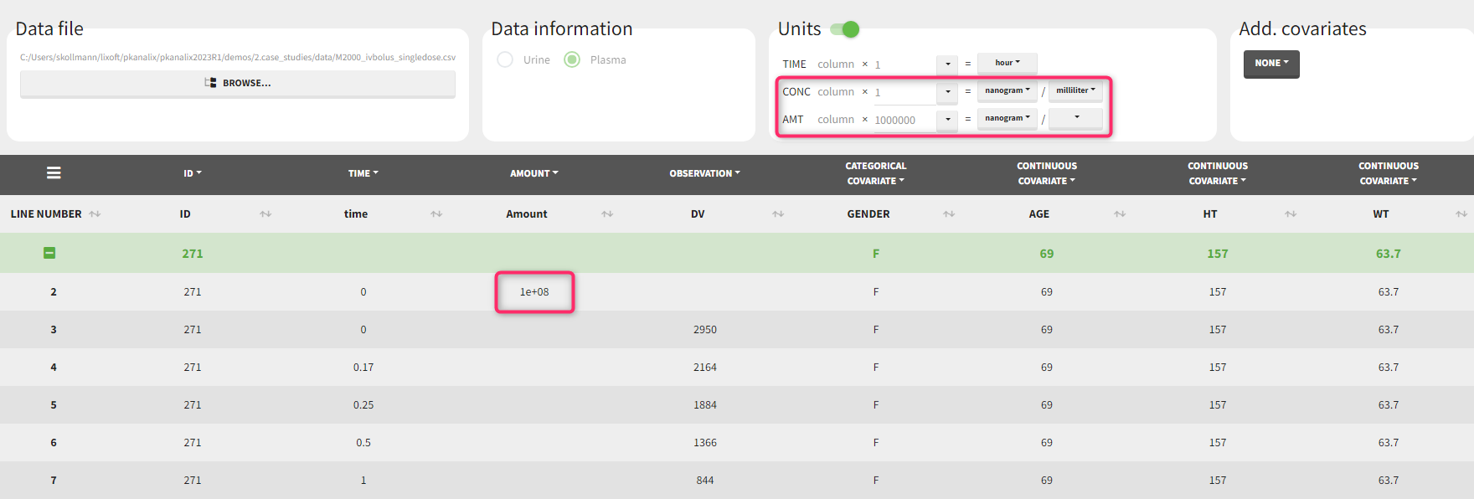Select the Plasma radio button
Image resolution: width=1474 pixels, height=499 pixels.
572,59
